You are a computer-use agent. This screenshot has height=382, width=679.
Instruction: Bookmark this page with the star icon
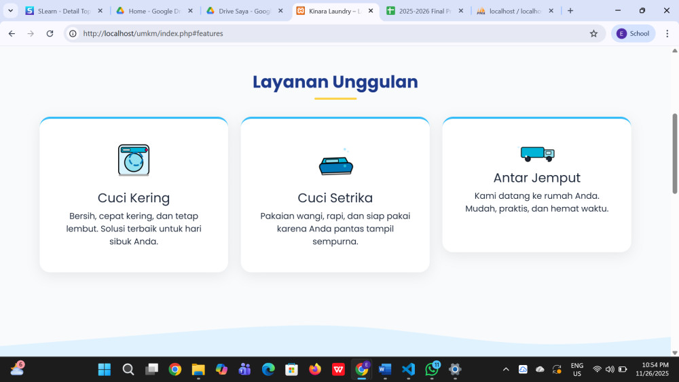pos(593,33)
